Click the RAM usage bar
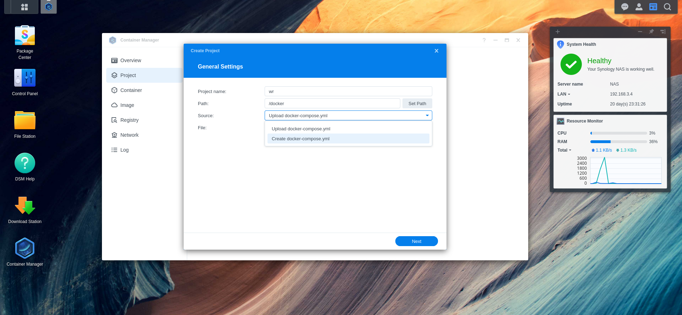Screen dimensions: 682x315 tap(618, 142)
